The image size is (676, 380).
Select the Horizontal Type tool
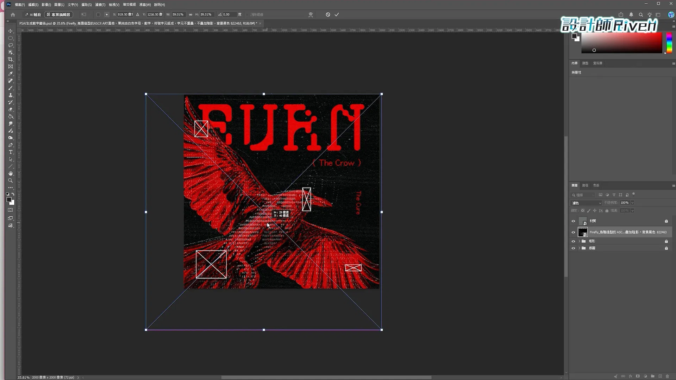point(11,152)
